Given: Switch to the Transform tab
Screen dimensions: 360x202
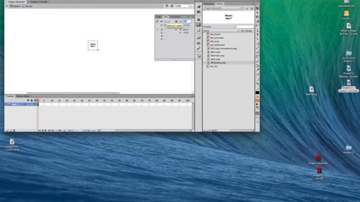Looking at the screenshot, I should 175,17.
